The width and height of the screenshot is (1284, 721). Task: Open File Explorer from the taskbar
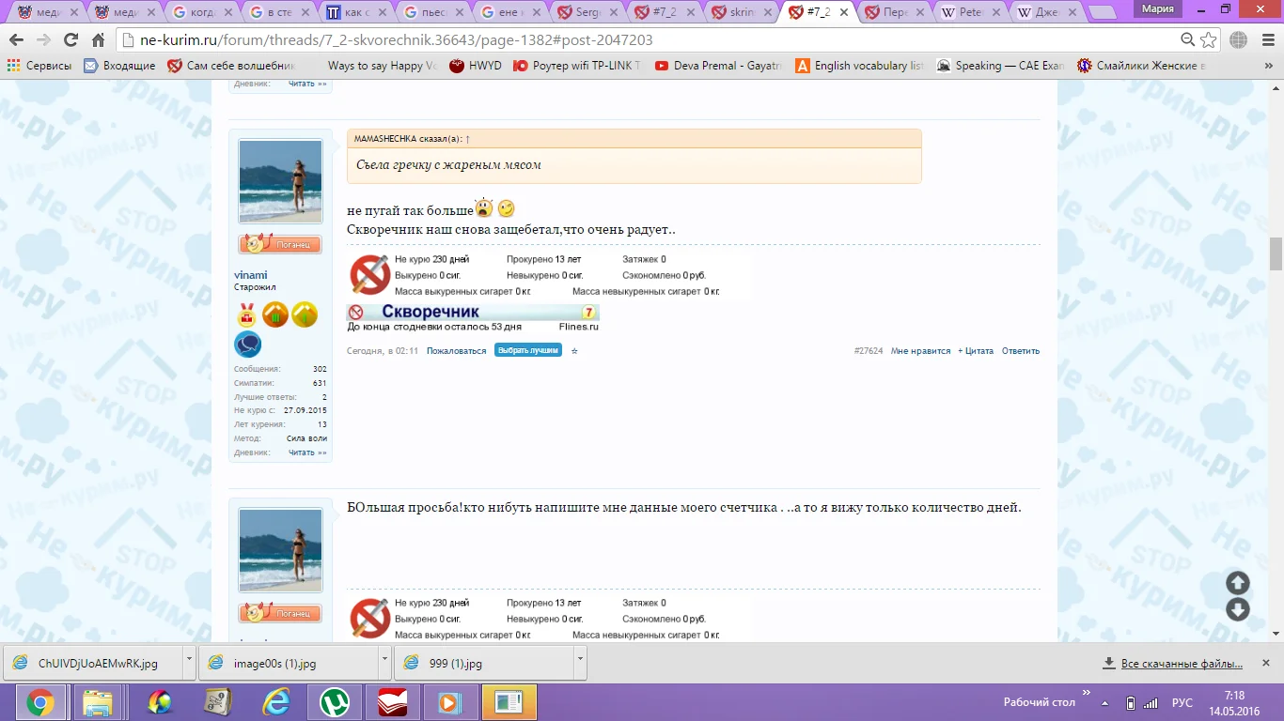tap(98, 702)
